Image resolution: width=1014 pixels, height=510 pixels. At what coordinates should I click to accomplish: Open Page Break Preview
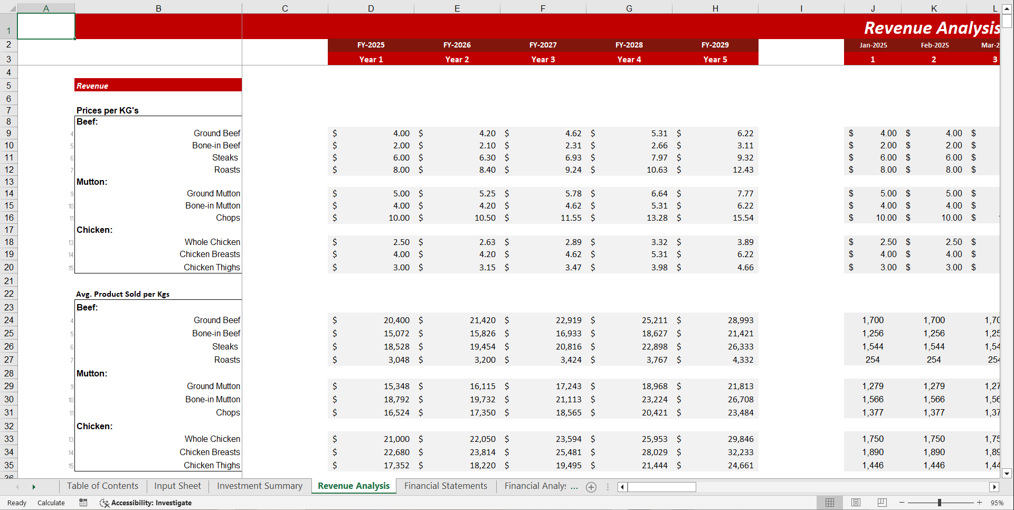pos(882,503)
